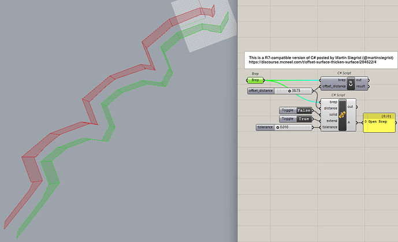398x242 pixels.
Task: Click the 'brep' input of upper C# Script
Action: point(341,80)
